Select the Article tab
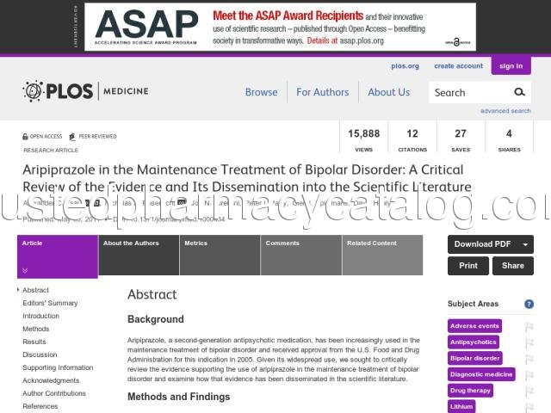The image size is (551, 413). click(x=58, y=256)
